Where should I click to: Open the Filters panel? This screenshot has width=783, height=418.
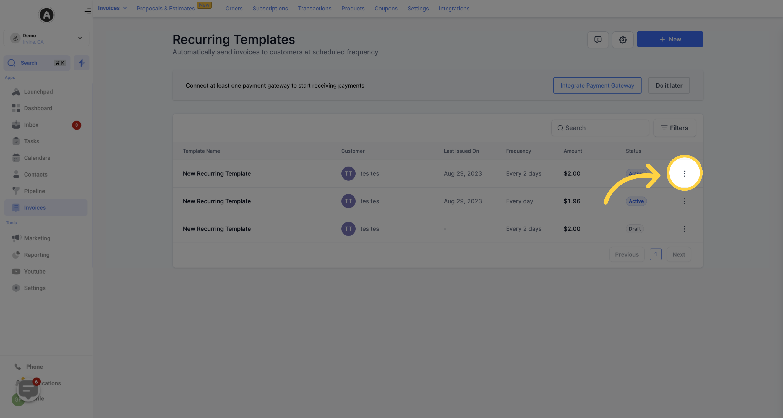pyautogui.click(x=675, y=128)
